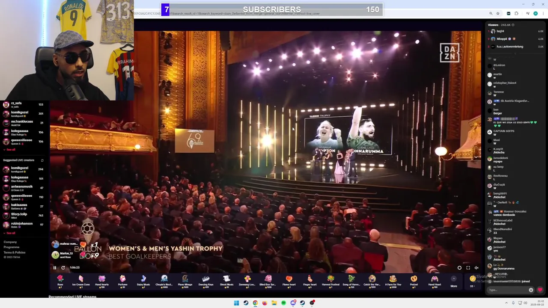Image resolution: width=548 pixels, height=308 pixels.
Task: Enter fullscreen mode on the player
Action: tap(468, 268)
